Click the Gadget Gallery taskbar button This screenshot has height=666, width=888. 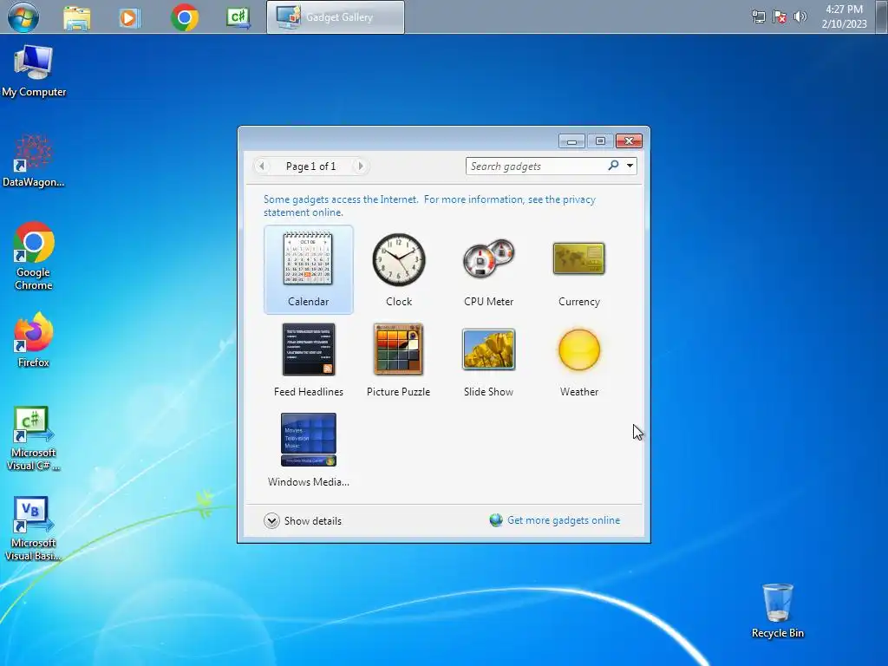coord(336,17)
